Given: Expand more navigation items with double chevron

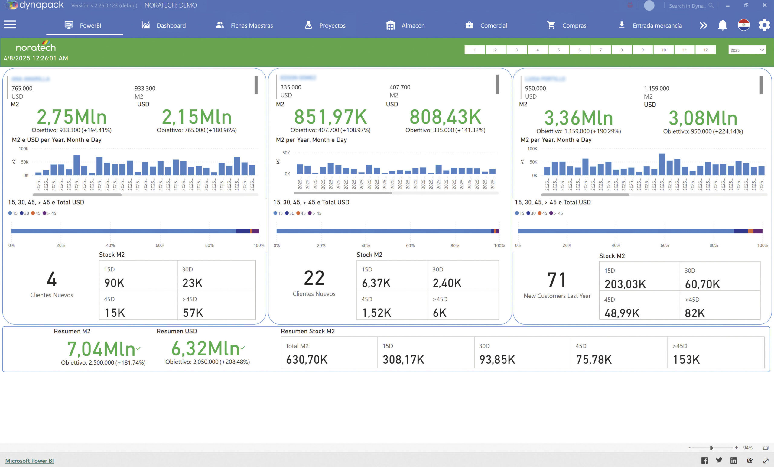Looking at the screenshot, I should [703, 25].
